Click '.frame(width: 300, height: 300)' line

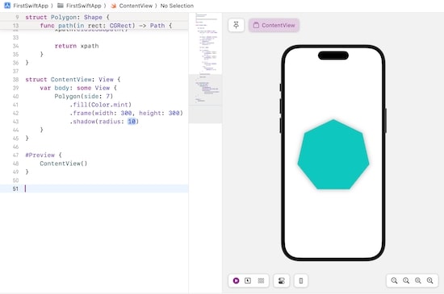coord(126,113)
